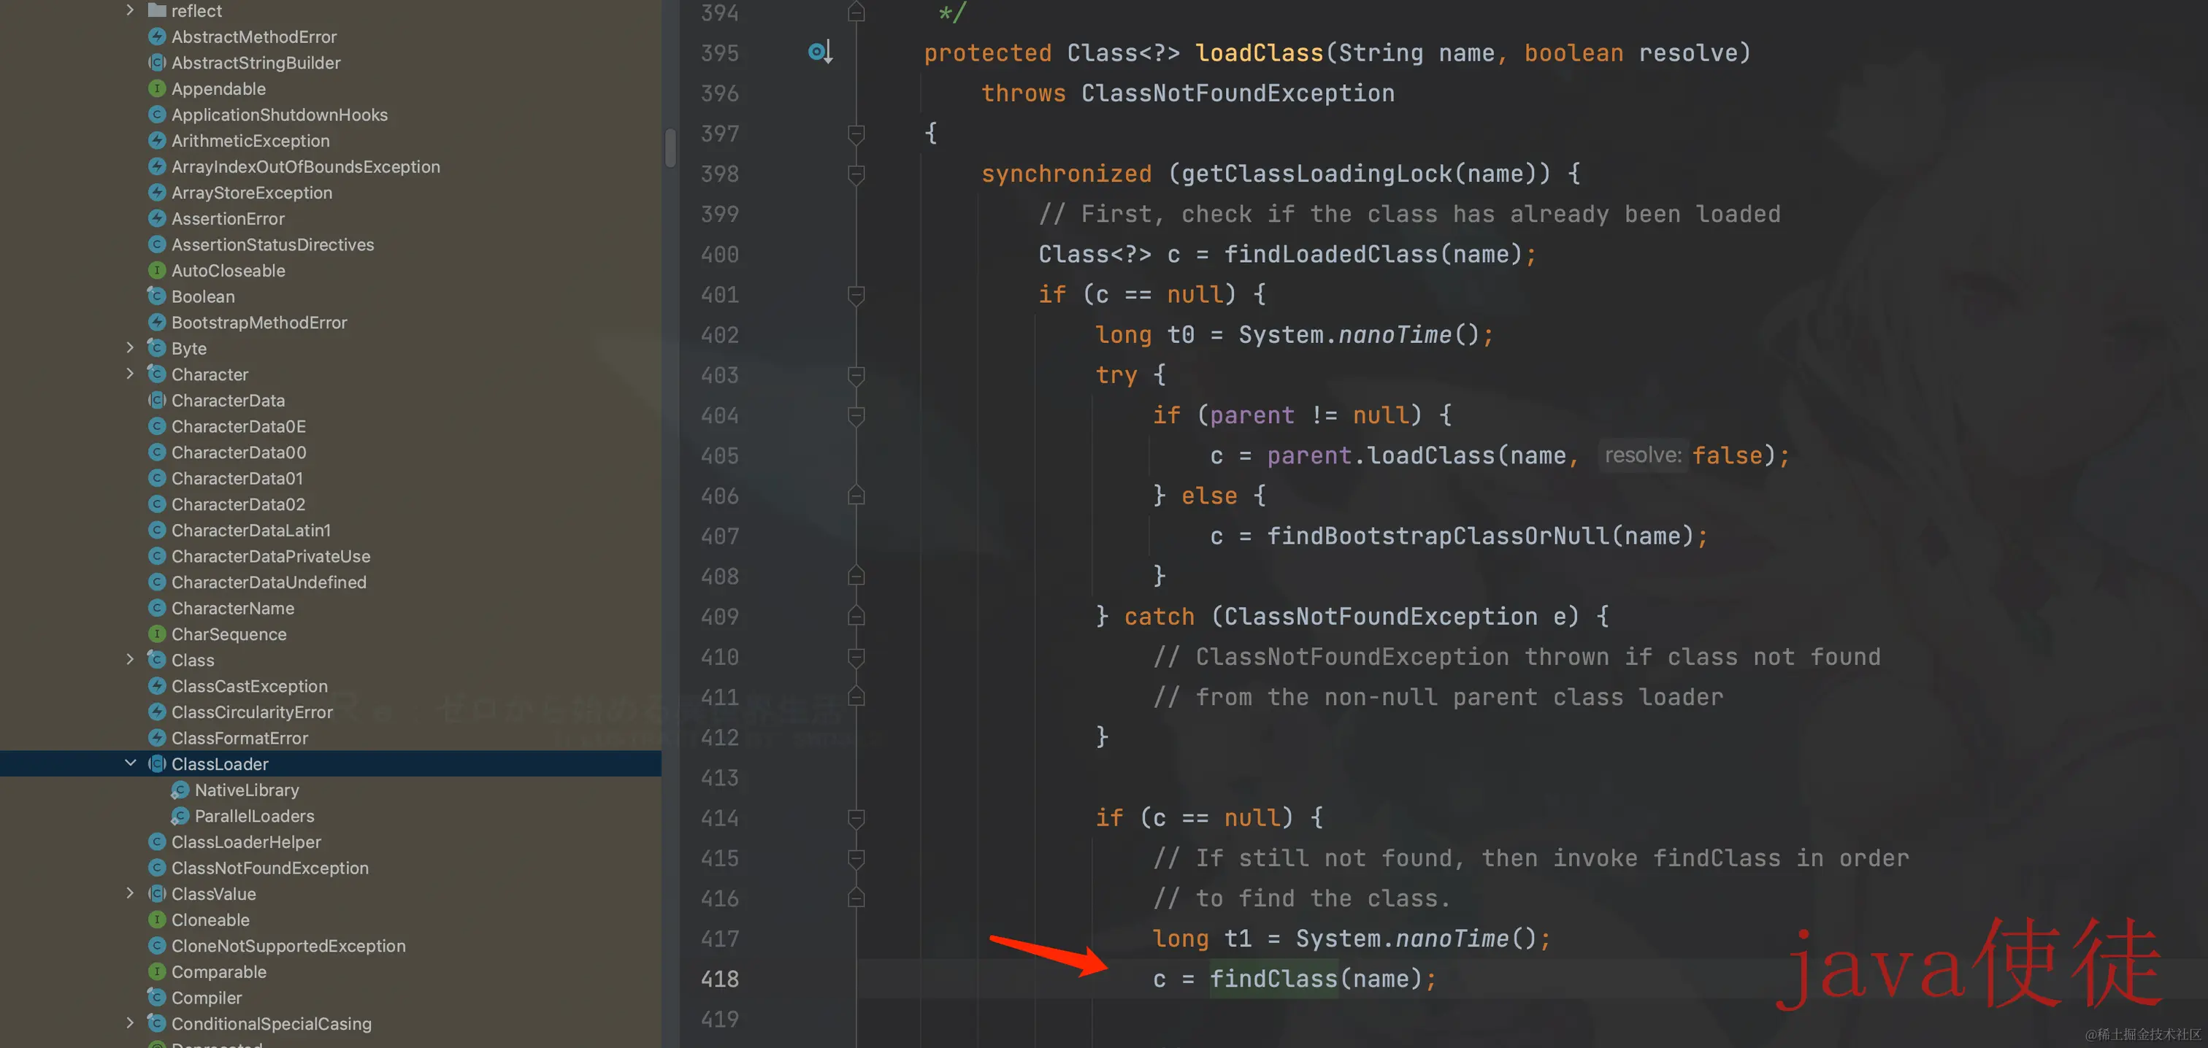Collapse the synchronized block fold at line 398
Image resolution: width=2208 pixels, height=1048 pixels.
tap(856, 174)
